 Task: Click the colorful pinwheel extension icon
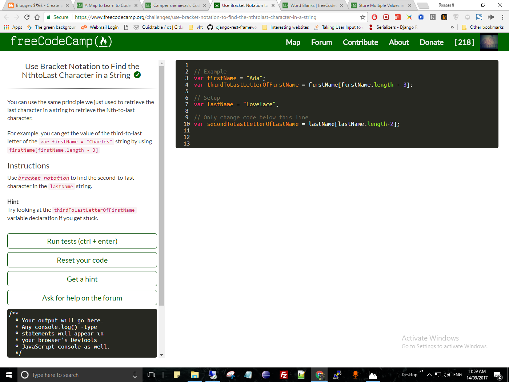coord(409,17)
